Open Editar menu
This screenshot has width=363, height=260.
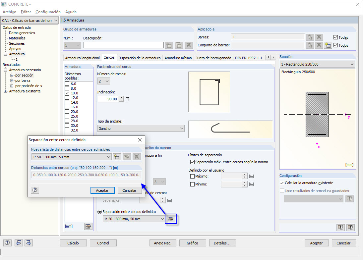tap(26, 12)
